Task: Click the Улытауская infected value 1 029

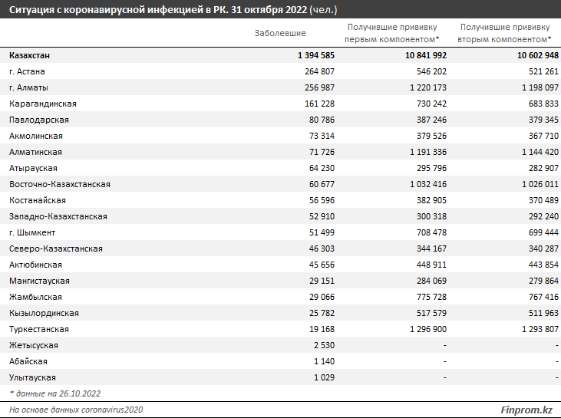Action: tap(324, 377)
